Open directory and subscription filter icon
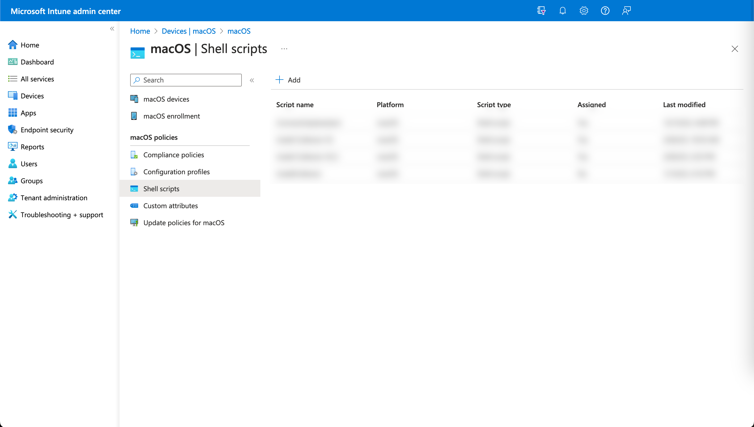 coord(541,11)
